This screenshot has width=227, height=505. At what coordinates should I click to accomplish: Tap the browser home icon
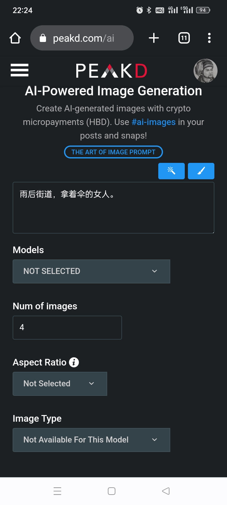click(15, 38)
